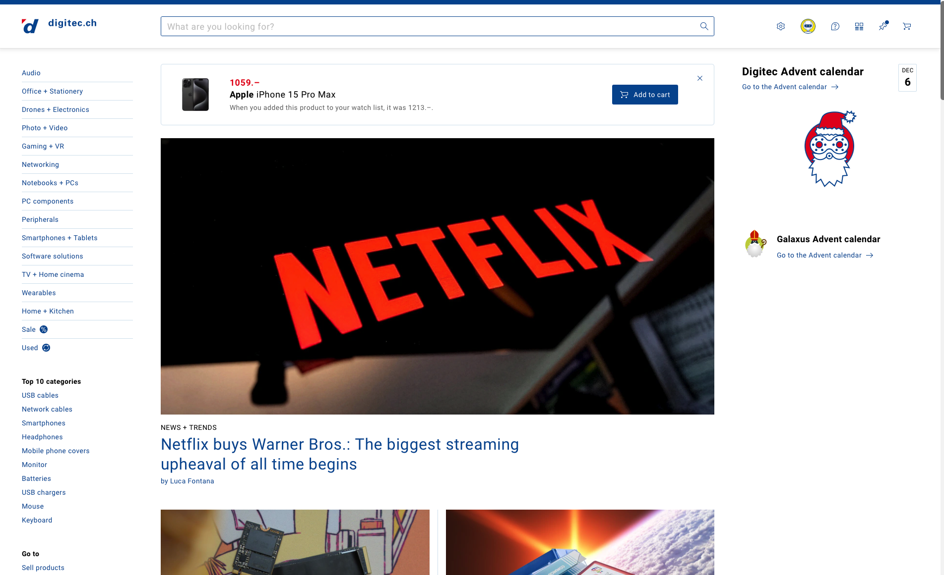Click the Galaxus Santa mascot icon
944x575 pixels.
pos(755,244)
